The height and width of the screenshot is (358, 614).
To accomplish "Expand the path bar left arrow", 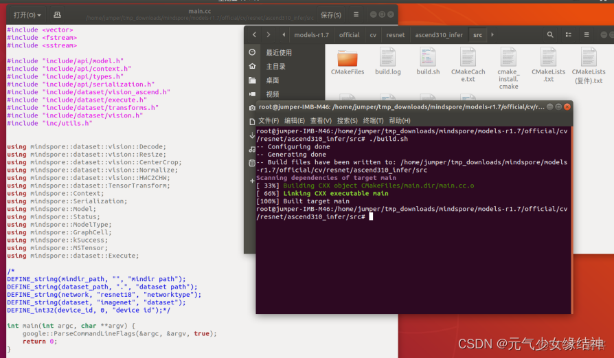I will [x=283, y=34].
